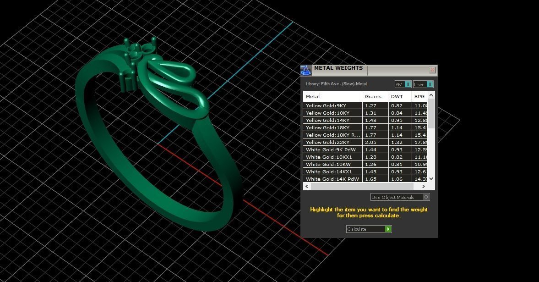Select the White Gold:10KW row
The width and height of the screenshot is (539, 282).
(365, 164)
